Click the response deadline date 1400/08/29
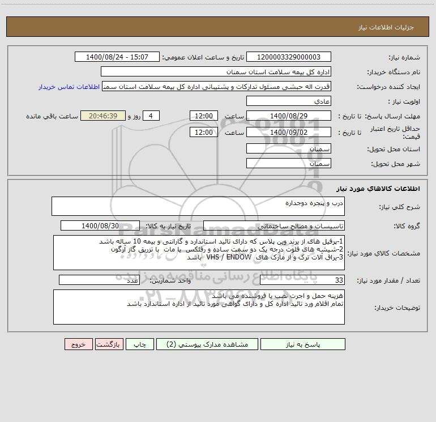 (289, 116)
